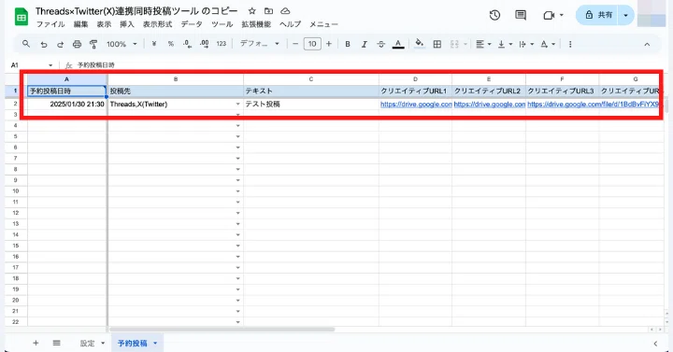
Task: Open vertical align dropdown
Action: pyautogui.click(x=505, y=44)
